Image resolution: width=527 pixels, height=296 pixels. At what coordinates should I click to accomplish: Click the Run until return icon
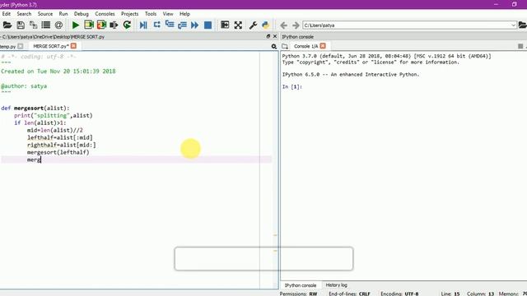[x=182, y=25]
